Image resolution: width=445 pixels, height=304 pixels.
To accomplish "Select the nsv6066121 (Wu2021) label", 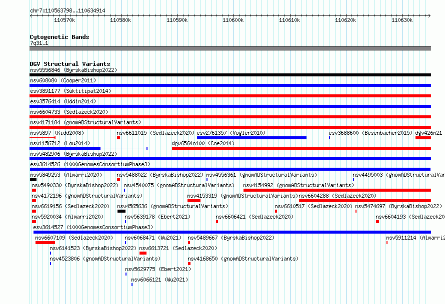I will click(159, 280).
